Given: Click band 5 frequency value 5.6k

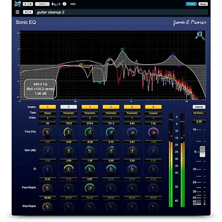Looking at the screenshot, I should coord(132,123).
